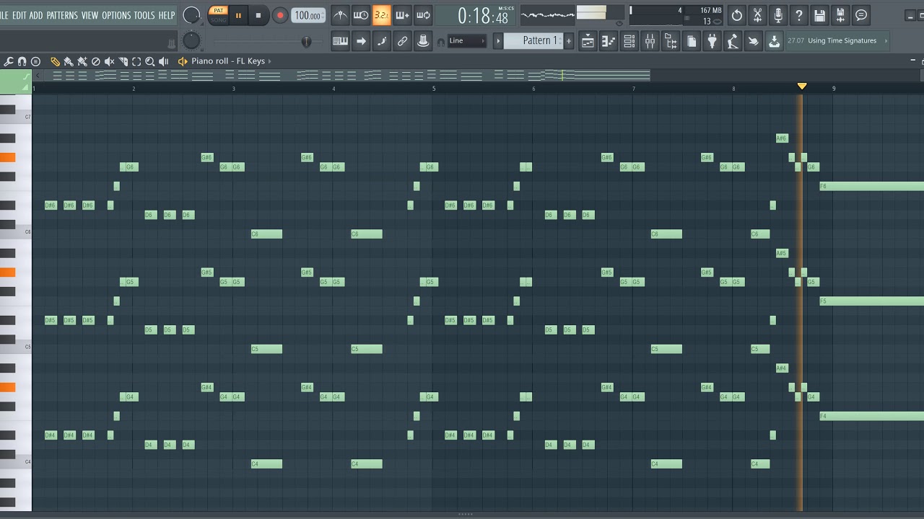This screenshot has height=519, width=924.
Task: Click the touch controller hand icon
Action: 754,41
